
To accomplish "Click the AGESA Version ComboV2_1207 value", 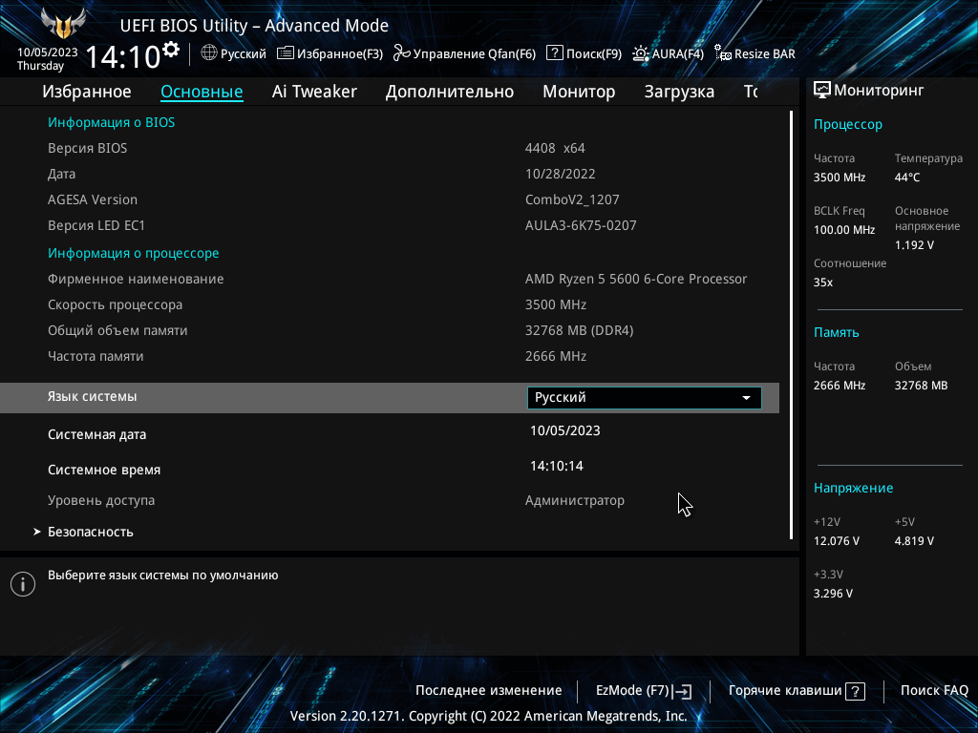I will (x=573, y=200).
